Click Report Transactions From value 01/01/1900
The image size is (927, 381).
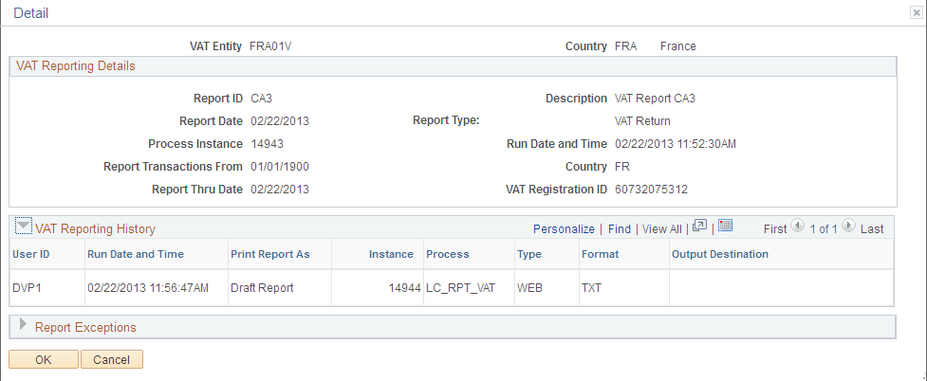[x=280, y=167]
